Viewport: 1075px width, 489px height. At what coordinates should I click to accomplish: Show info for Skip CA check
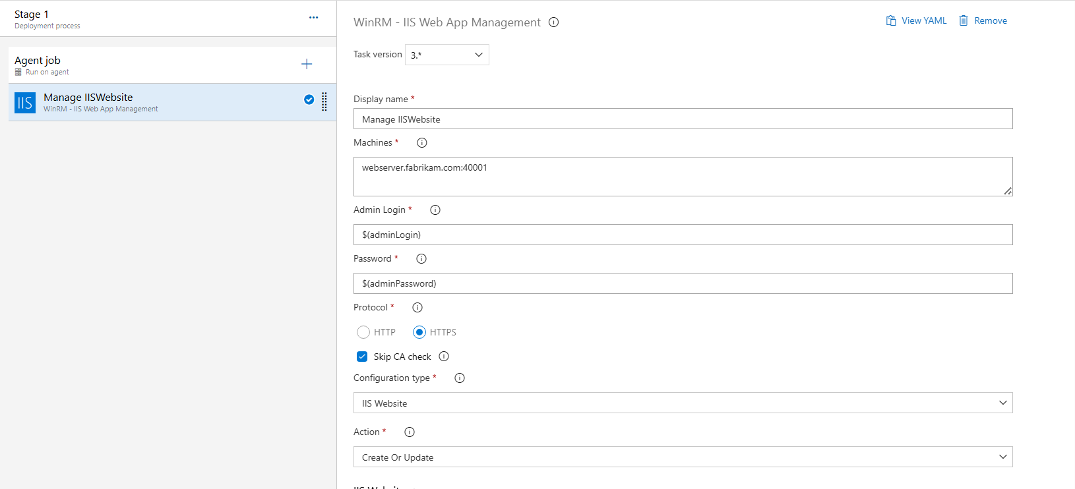pyautogui.click(x=444, y=357)
